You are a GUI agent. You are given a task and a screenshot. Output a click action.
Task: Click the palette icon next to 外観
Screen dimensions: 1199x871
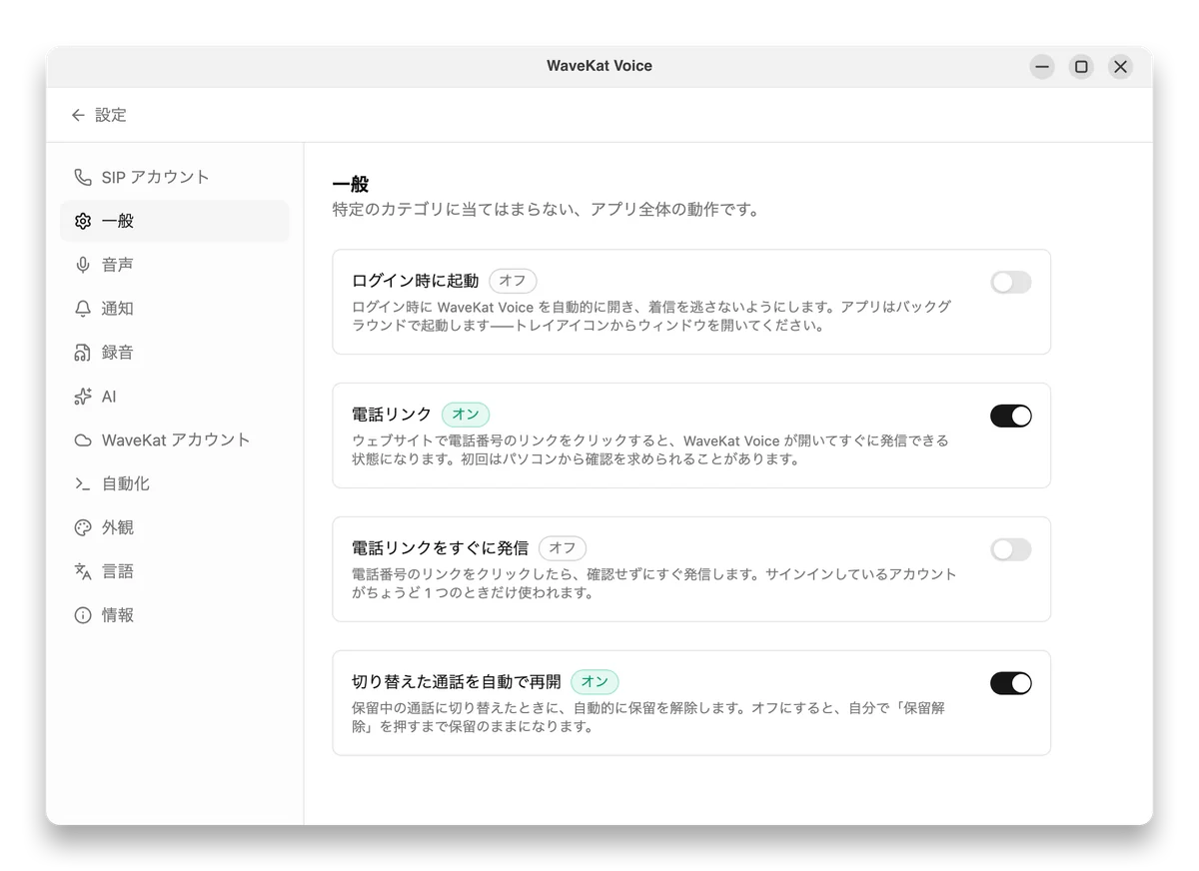point(83,527)
